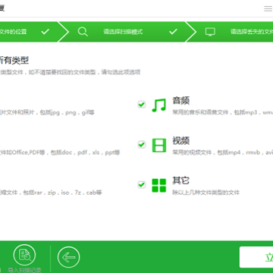The image size is (273, 273).
Task: Go to the 请选择扫描模式 step
Action: 123,32
